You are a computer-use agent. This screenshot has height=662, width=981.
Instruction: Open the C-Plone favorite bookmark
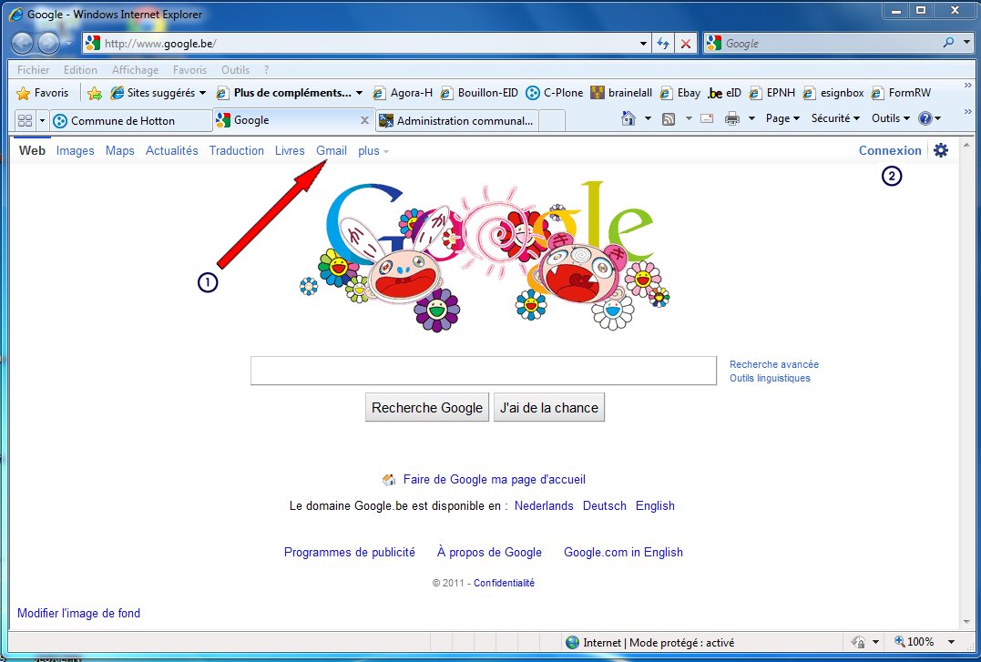click(555, 93)
